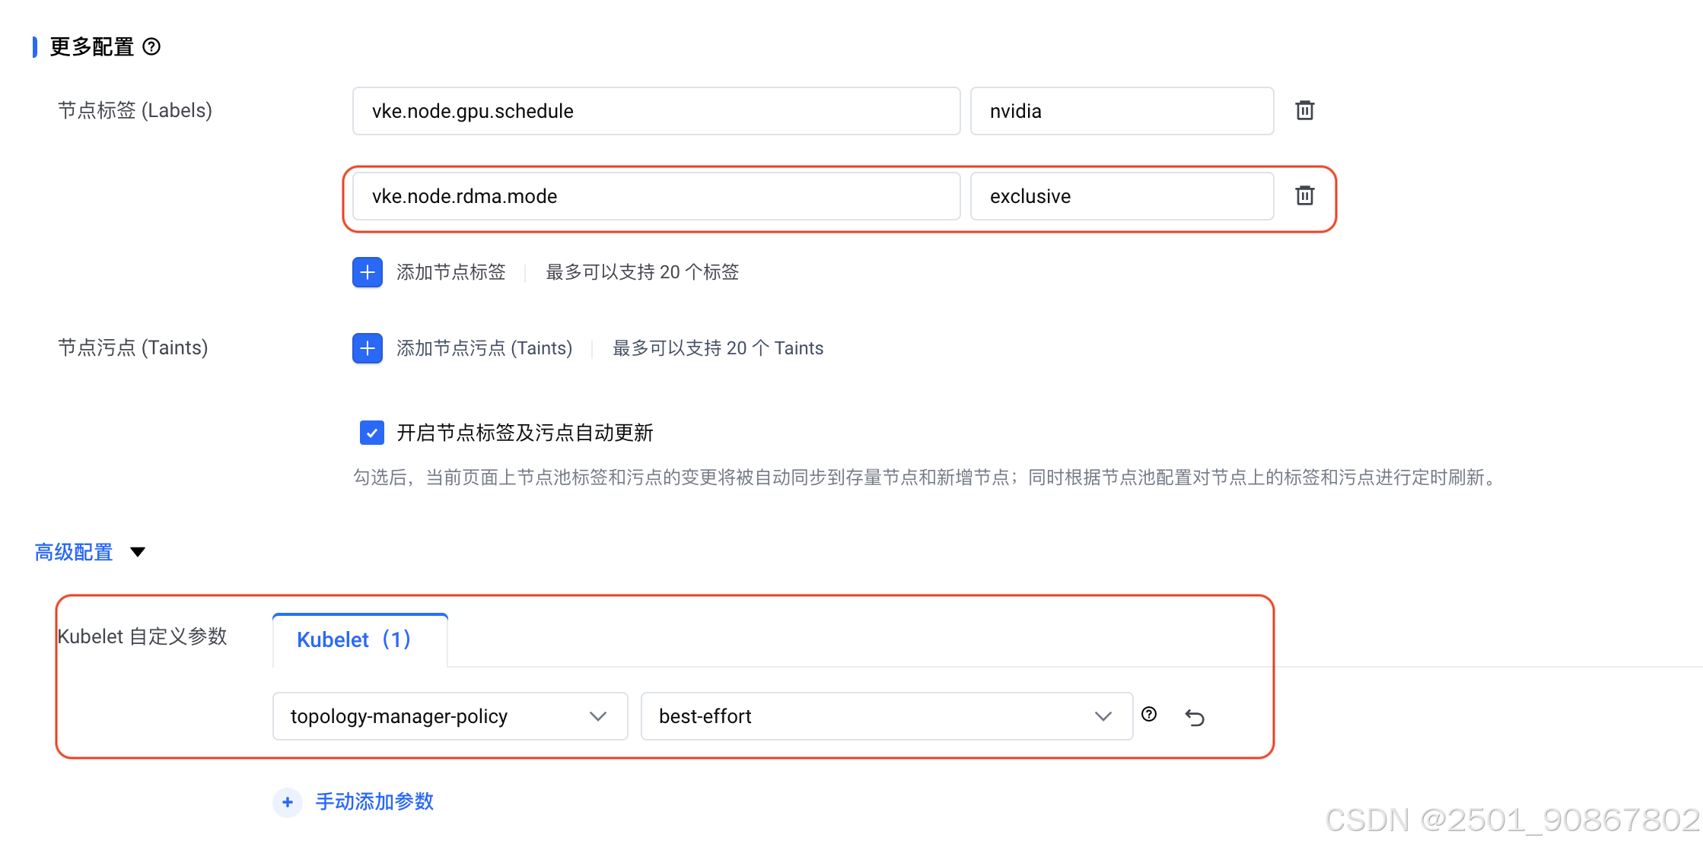
Task: Collapse the 高级配置 section arrow
Action: coord(138,552)
